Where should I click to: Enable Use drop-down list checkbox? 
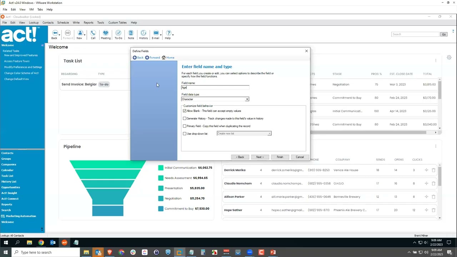185,133
